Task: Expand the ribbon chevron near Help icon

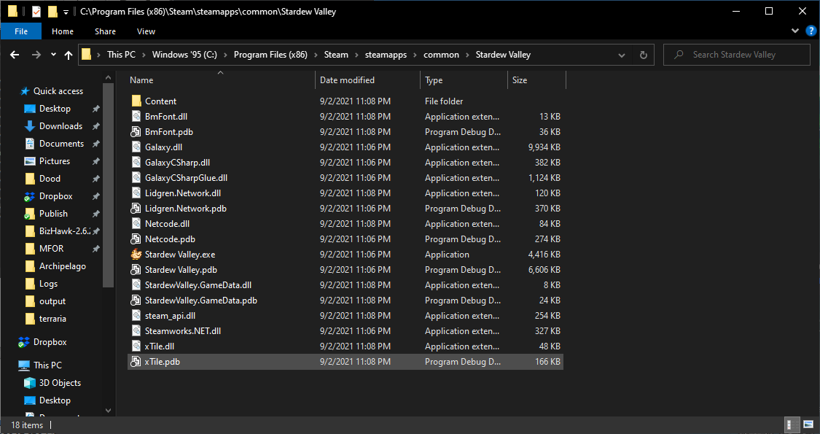Action: tap(794, 31)
